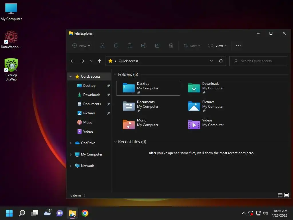293x220 pixels.
Task: Click the Search Quick access field
Action: [258, 61]
